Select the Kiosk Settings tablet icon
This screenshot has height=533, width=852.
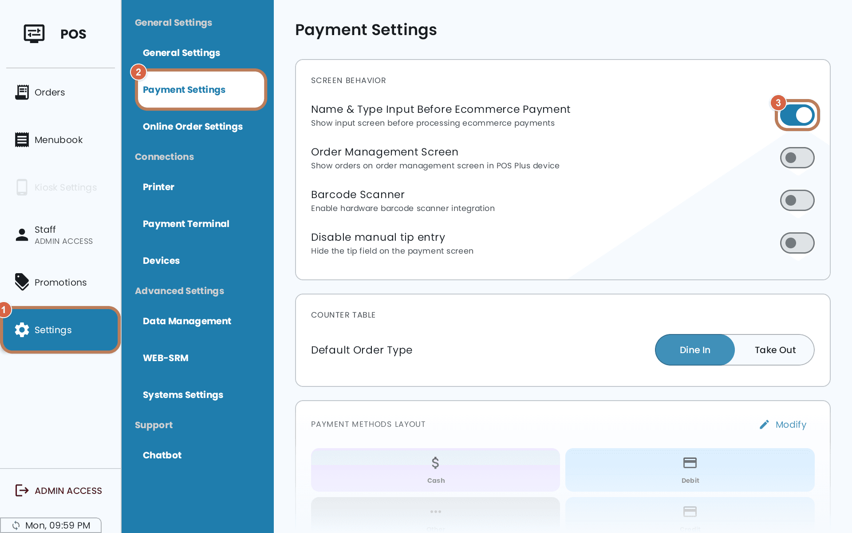[x=22, y=187]
